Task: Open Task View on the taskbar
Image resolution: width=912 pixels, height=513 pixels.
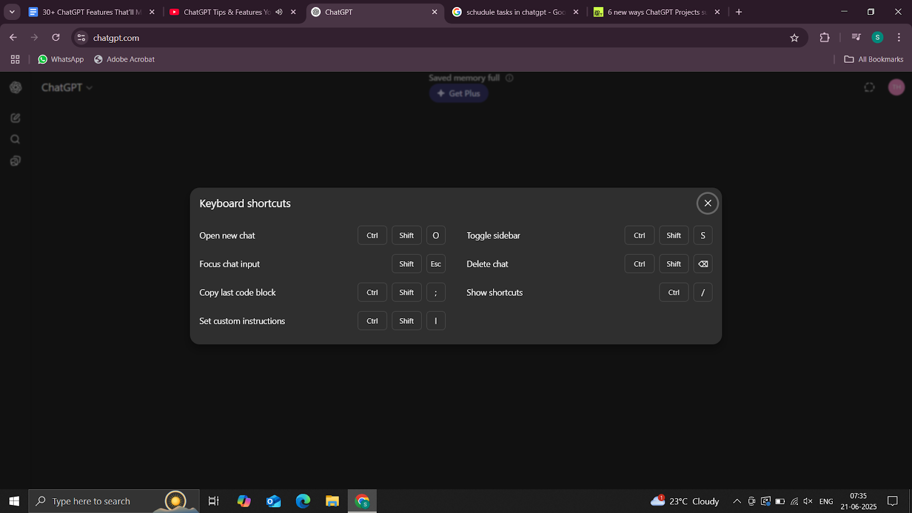Action: 214,501
